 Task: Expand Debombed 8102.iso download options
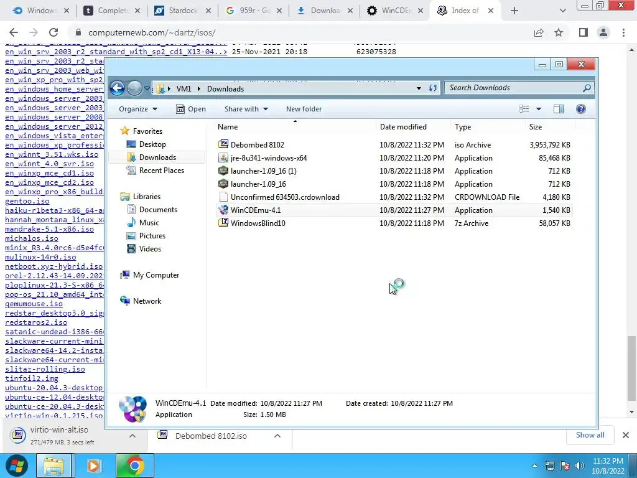pos(277,436)
